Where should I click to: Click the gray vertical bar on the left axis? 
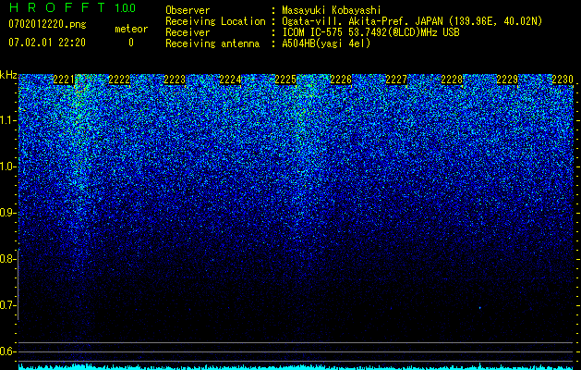coord(18,284)
